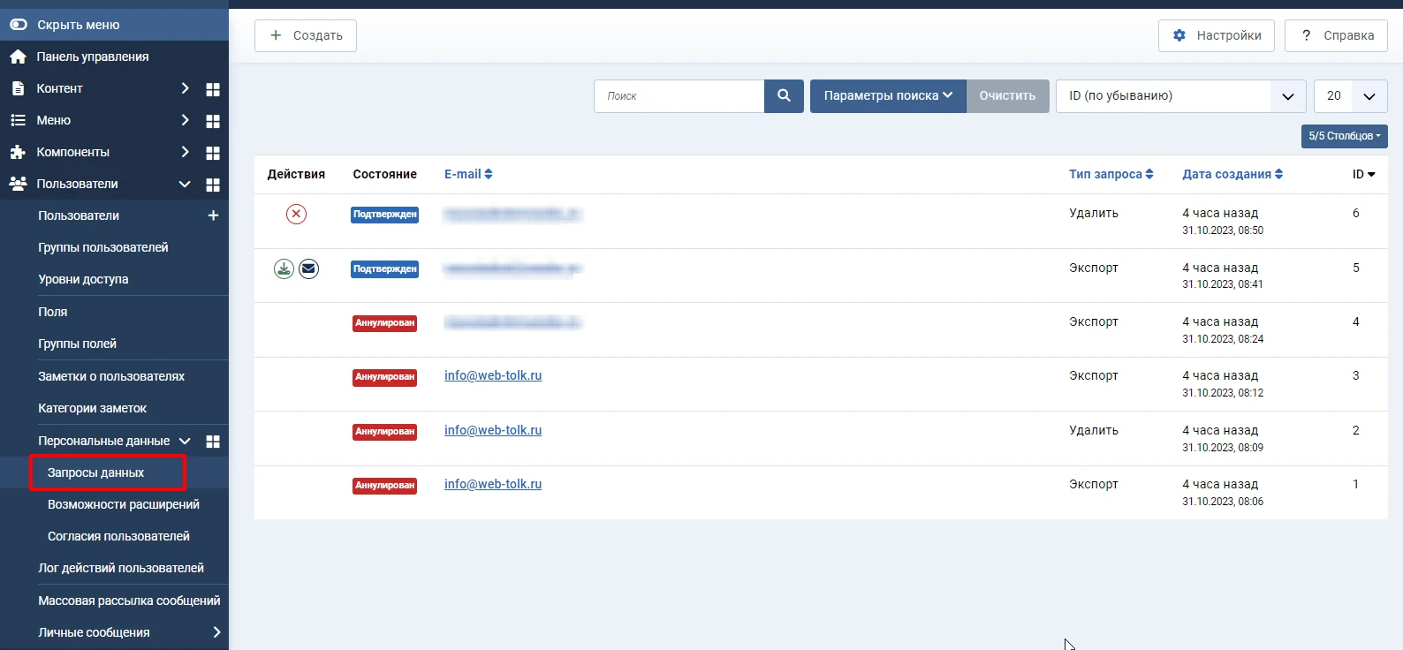Viewport: 1403px width, 650px height.
Task: Open Возможности расширений item
Action: click(x=124, y=504)
